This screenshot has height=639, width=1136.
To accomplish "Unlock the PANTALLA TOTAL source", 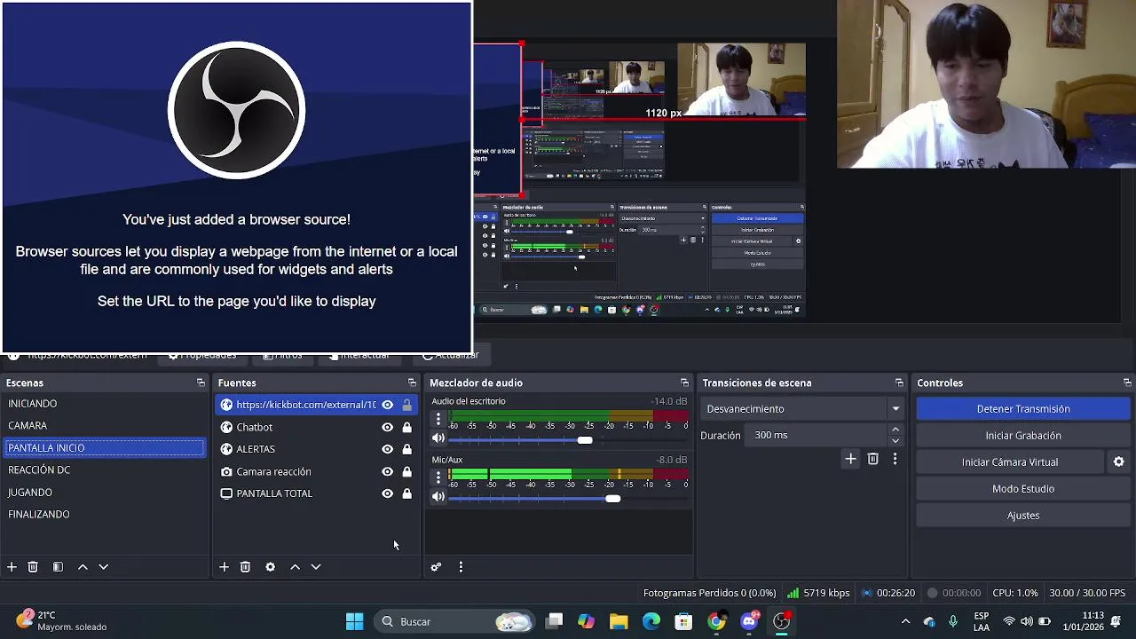I will click(406, 493).
